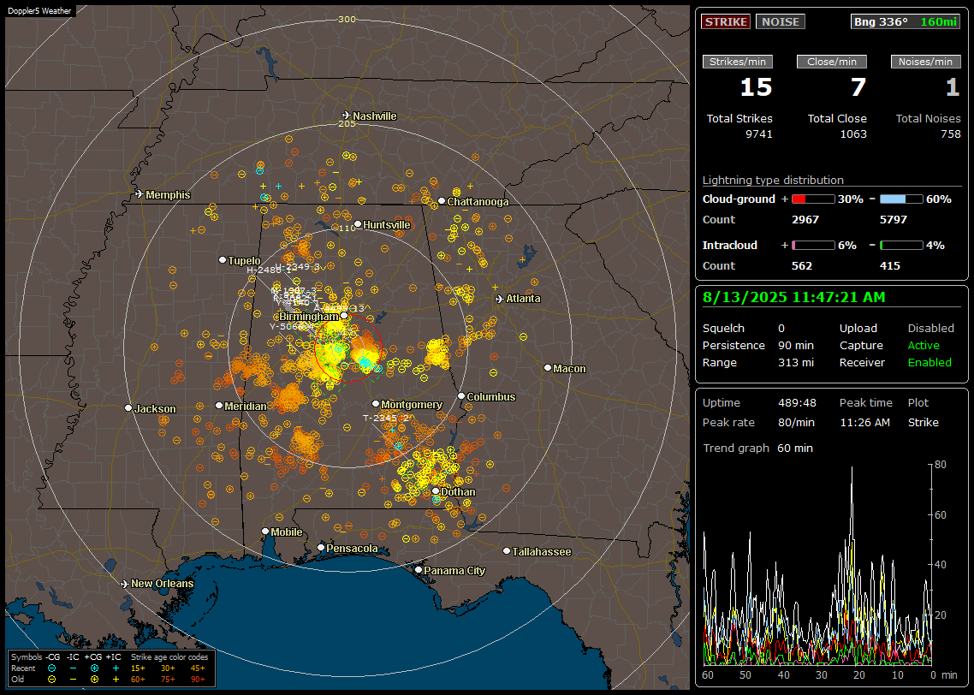The height and width of the screenshot is (695, 974).
Task: Click the Old +CG symbol in the legend
Action: point(94,680)
